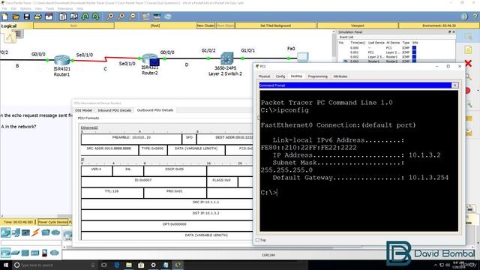Select the Outbound PDU Details tab

pos(155,110)
